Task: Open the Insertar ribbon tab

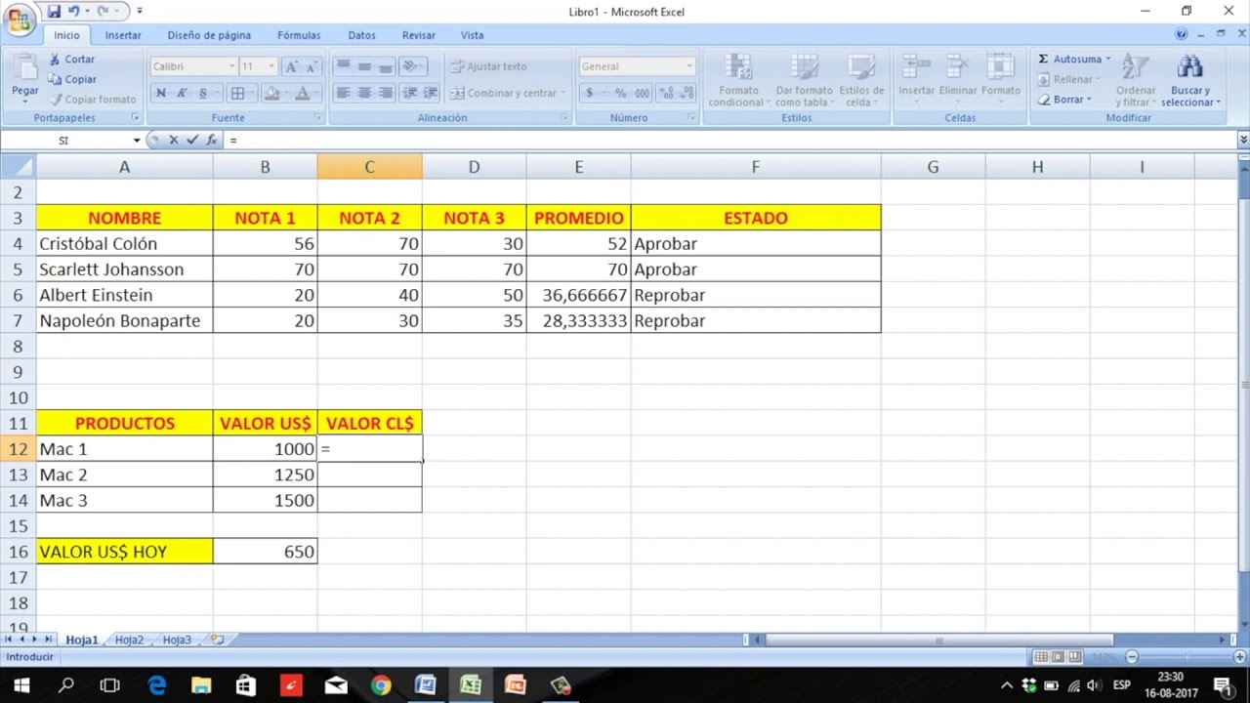Action: tap(123, 35)
